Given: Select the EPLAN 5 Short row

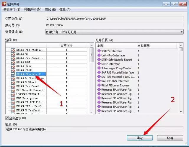Looking at the screenshot, I should pos(26,82).
